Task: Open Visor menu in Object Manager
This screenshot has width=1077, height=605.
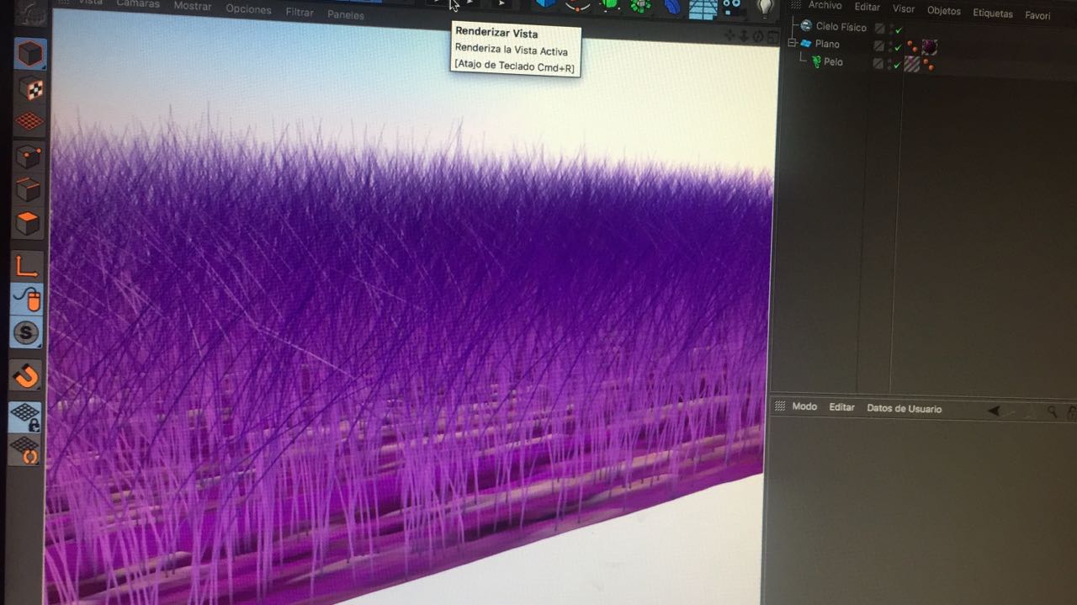Action: [x=904, y=8]
